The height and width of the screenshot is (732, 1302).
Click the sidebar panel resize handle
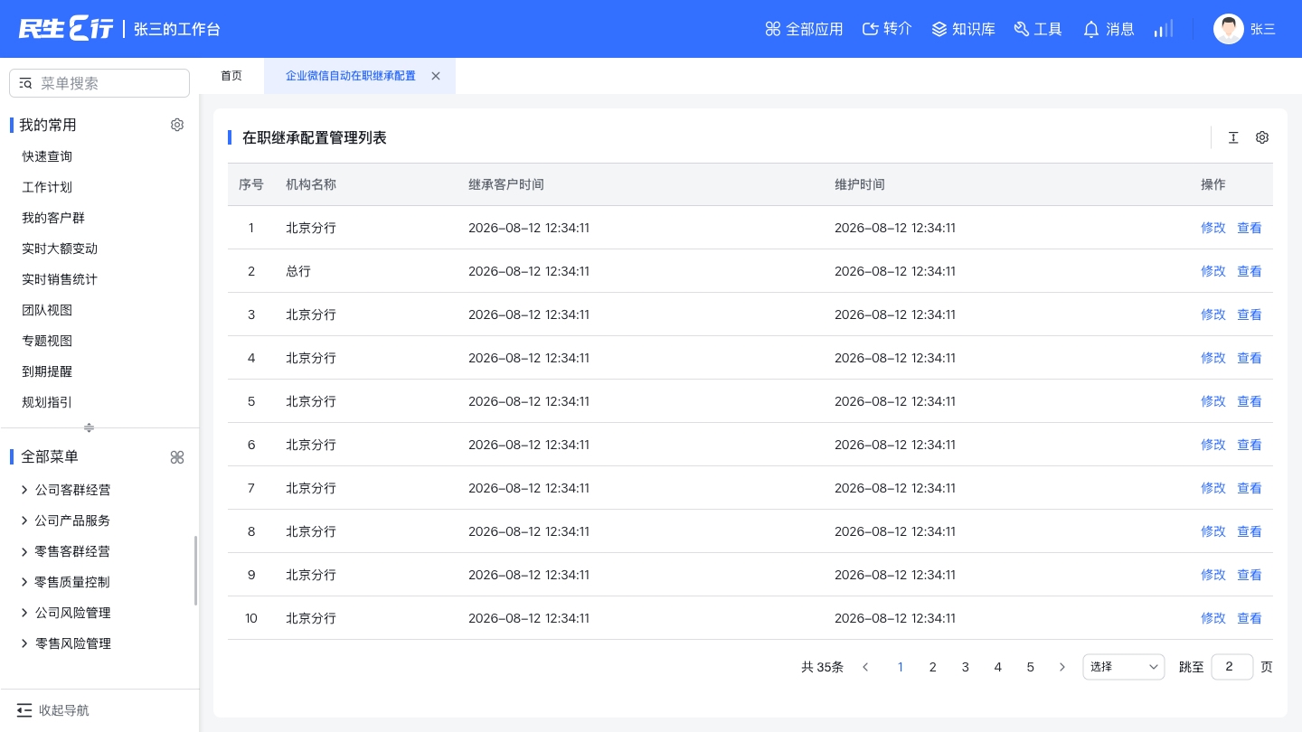(x=89, y=427)
